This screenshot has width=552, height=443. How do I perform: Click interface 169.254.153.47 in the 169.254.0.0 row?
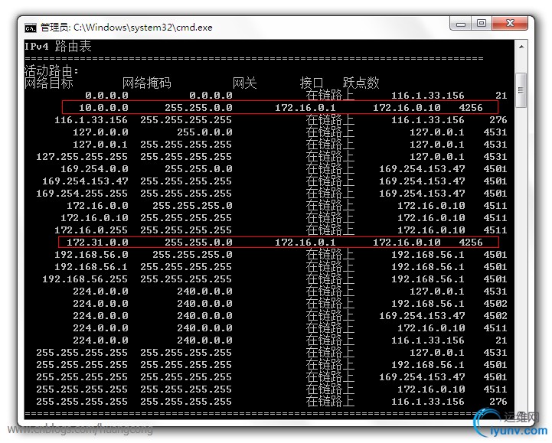[422, 169]
